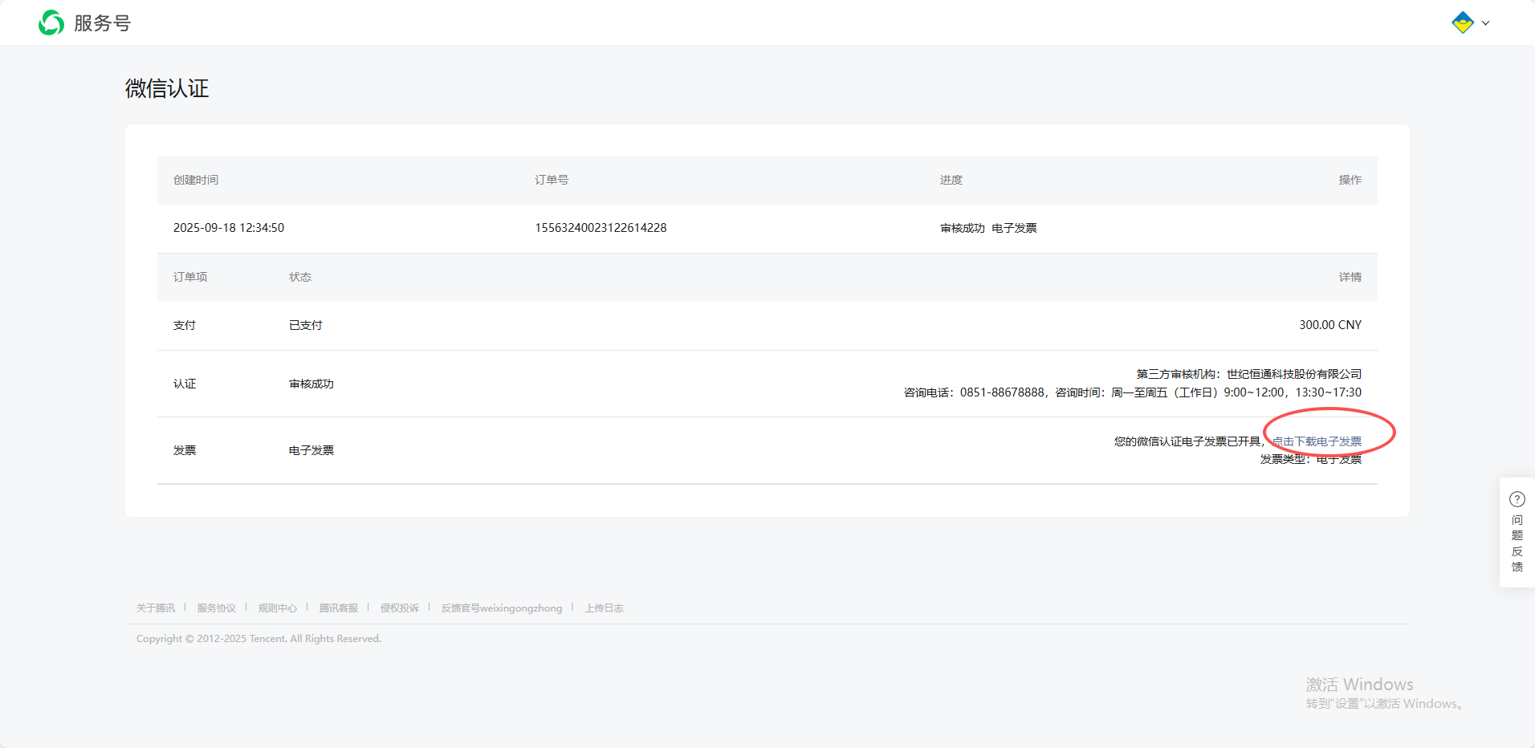The height and width of the screenshot is (748, 1535).
Task: Click the Tencent copyright notice text
Action: pyautogui.click(x=259, y=639)
